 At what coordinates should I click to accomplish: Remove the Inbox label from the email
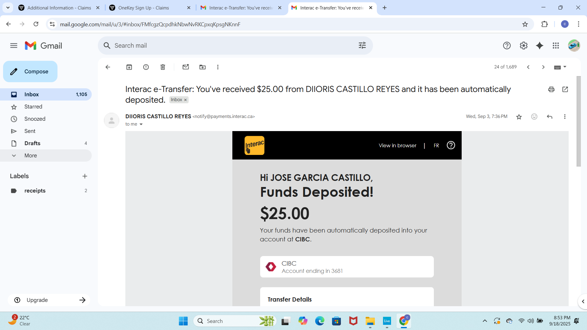(x=185, y=100)
